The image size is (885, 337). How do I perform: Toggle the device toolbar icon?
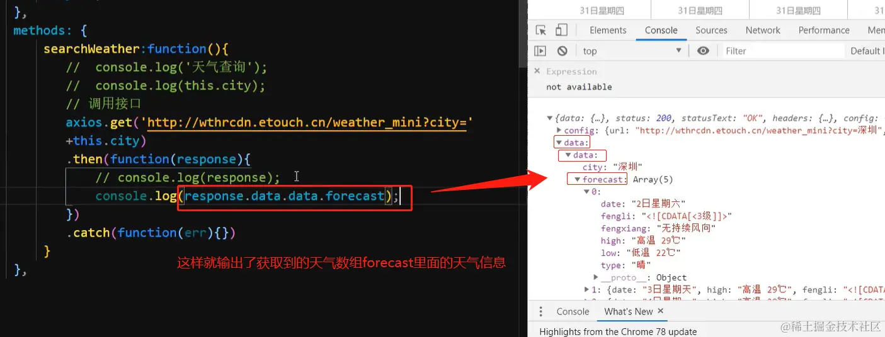pyautogui.click(x=561, y=30)
